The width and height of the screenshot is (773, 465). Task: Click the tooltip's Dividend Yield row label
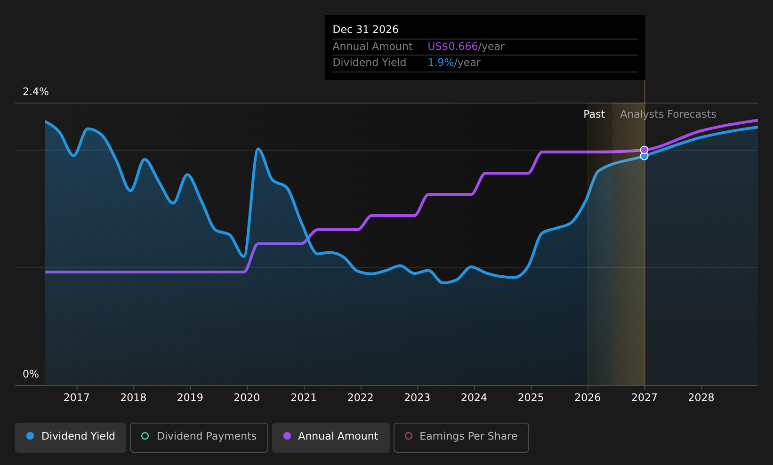370,63
